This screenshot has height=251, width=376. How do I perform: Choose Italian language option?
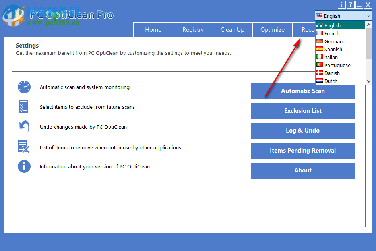click(x=340, y=57)
